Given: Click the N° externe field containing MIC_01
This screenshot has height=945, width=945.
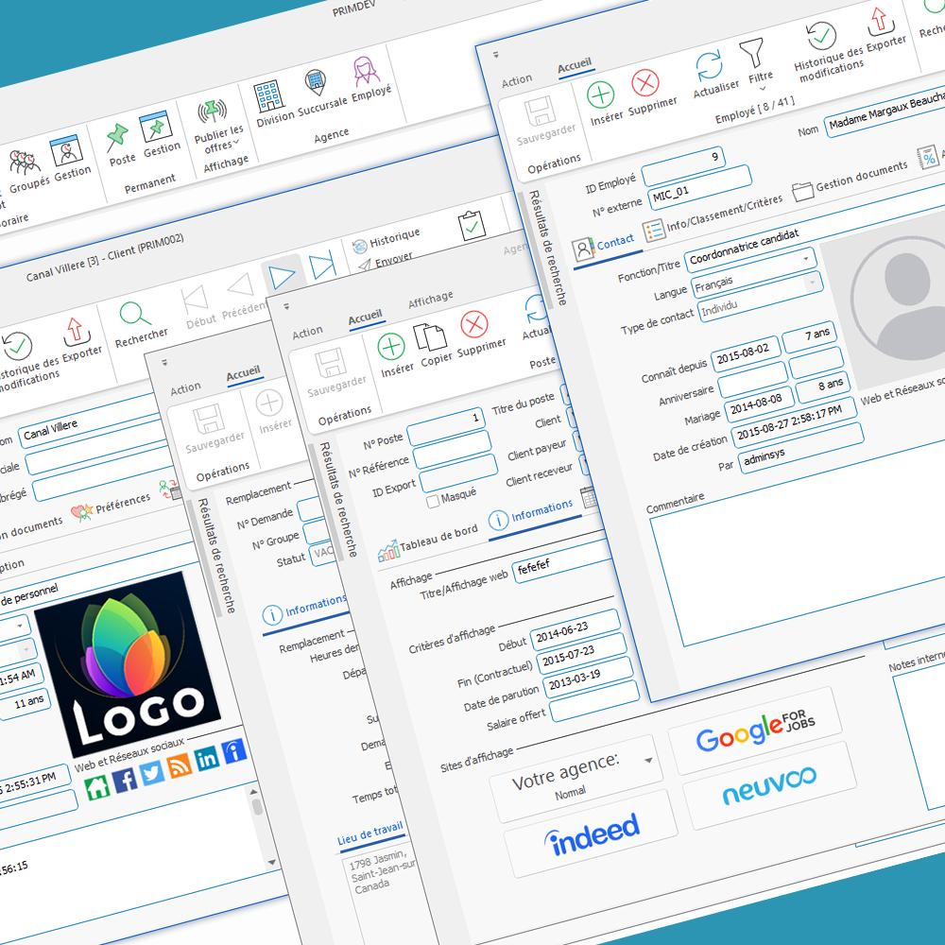Looking at the screenshot, I should point(699,187).
